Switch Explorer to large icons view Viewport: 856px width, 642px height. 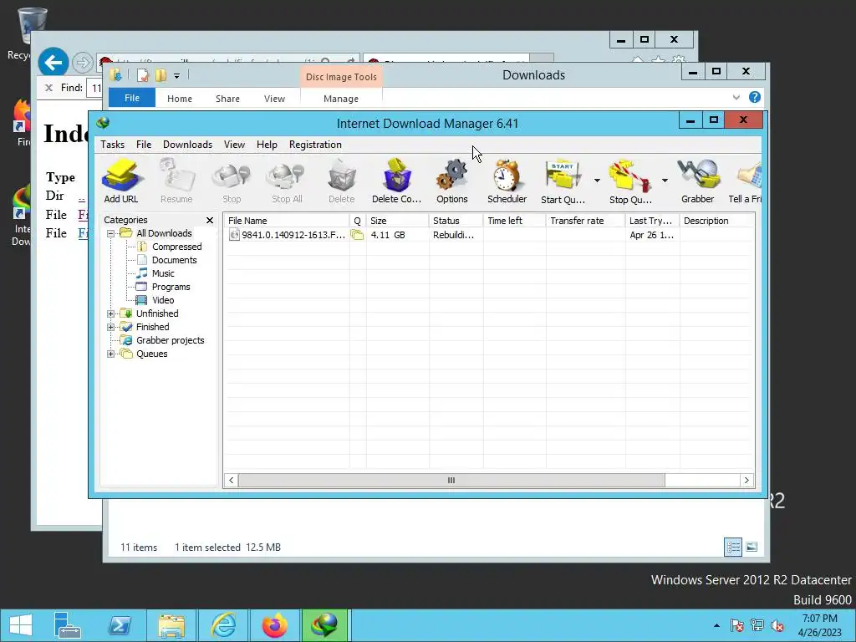752,547
